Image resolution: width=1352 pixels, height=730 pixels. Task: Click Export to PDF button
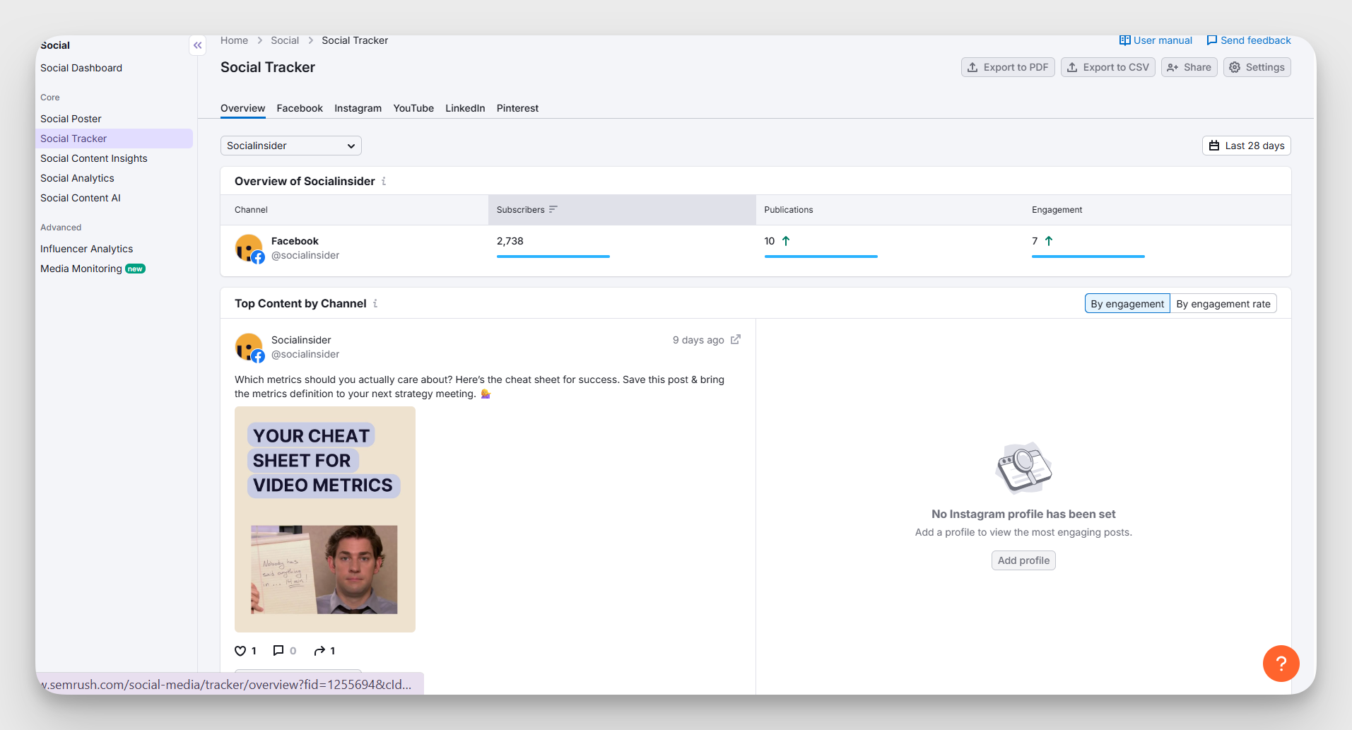tap(1008, 67)
